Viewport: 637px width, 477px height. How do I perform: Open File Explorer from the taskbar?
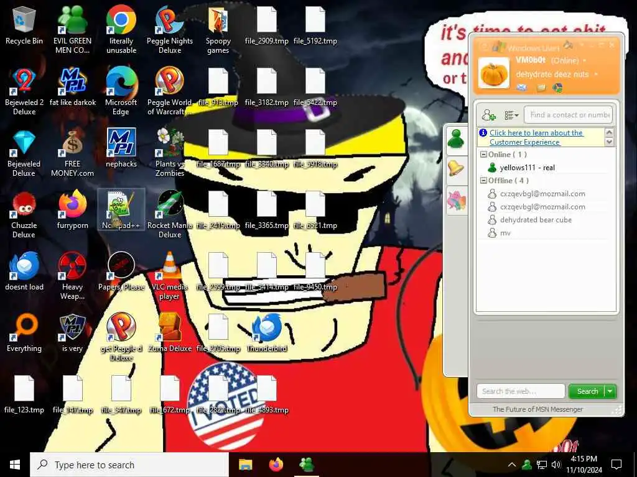[245, 465]
